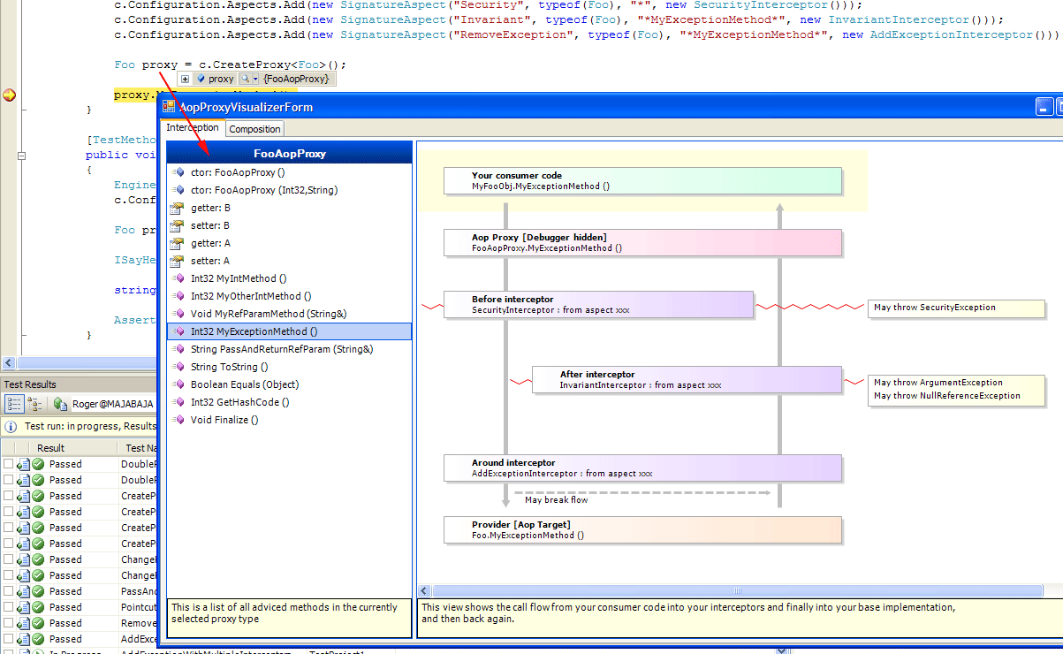Select Int32 MyIntMethod () in the method list
This screenshot has height=654, width=1063.
tap(239, 278)
